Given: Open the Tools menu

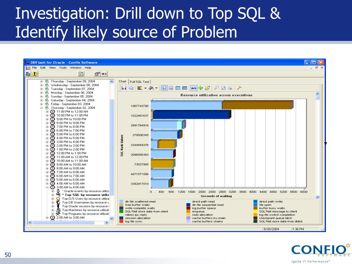Looking at the screenshot, I should 63,68.
